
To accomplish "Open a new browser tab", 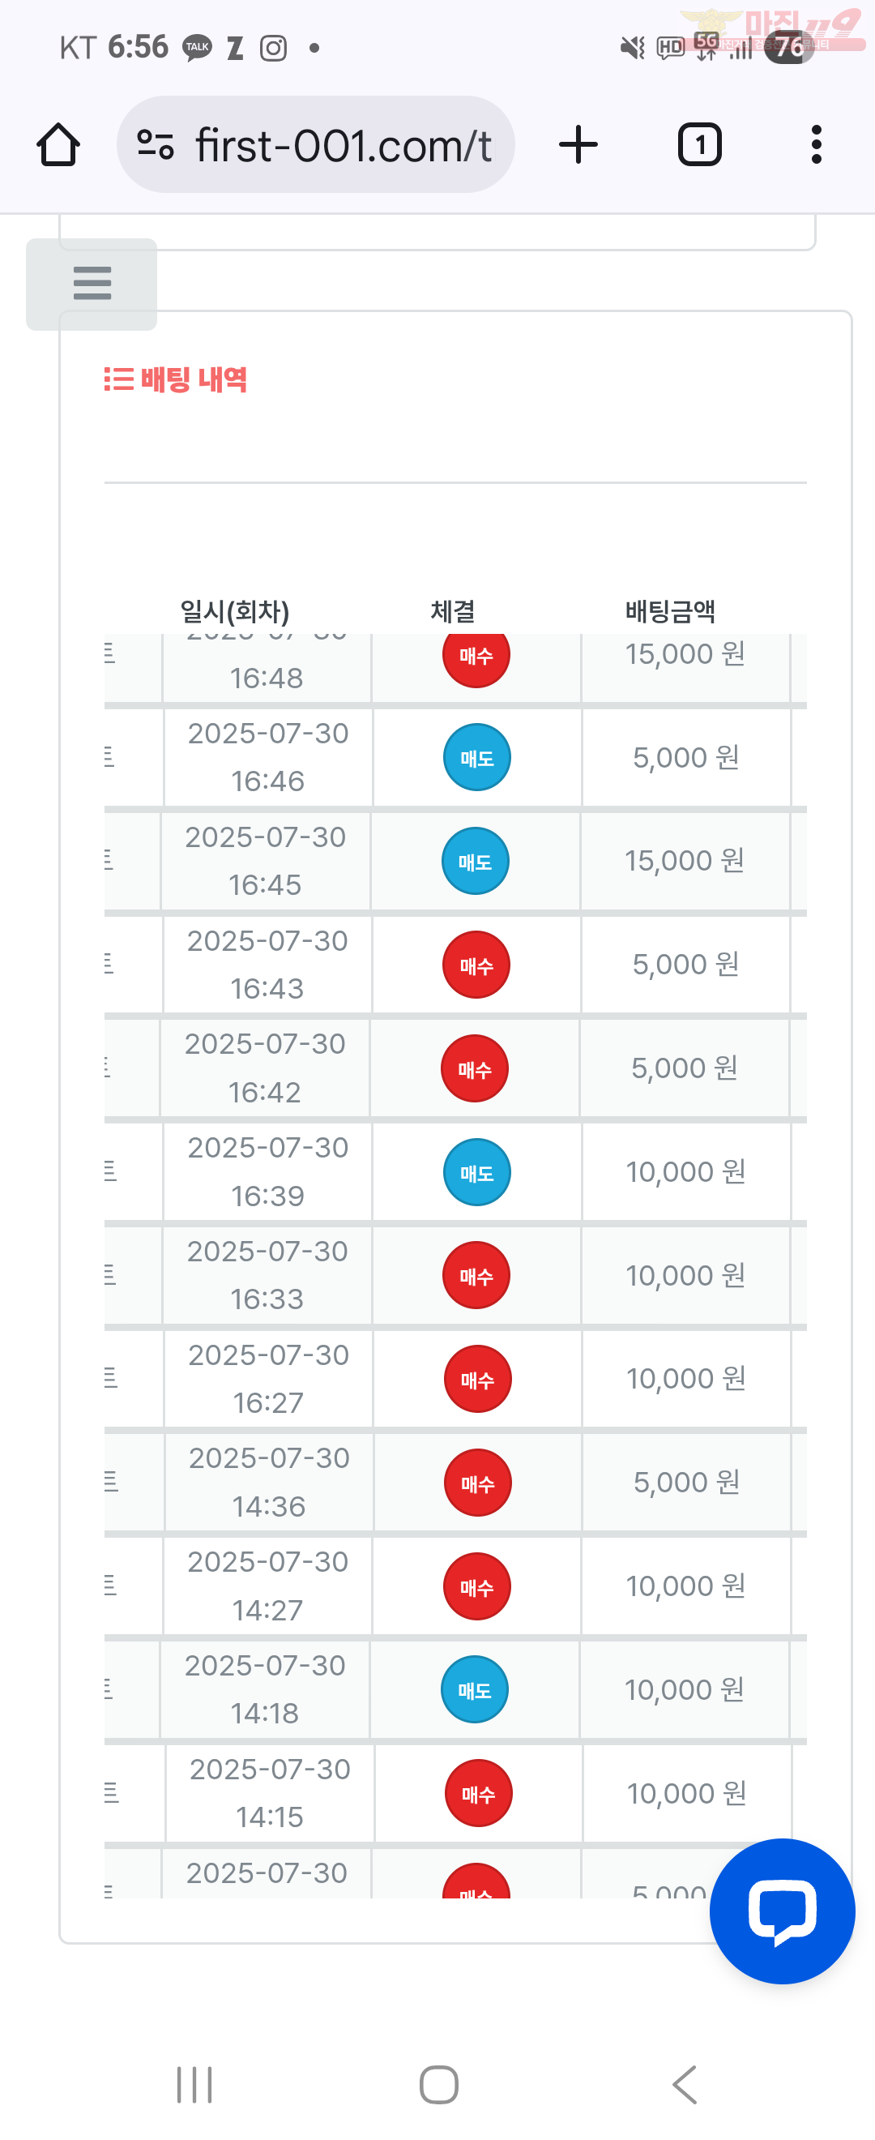I will (x=578, y=144).
